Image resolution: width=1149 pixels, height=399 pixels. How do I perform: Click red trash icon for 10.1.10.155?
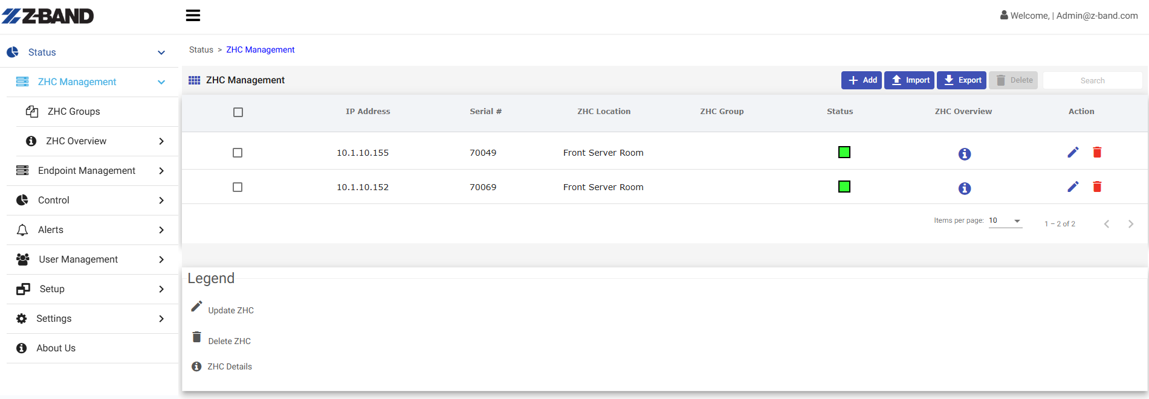1097,152
